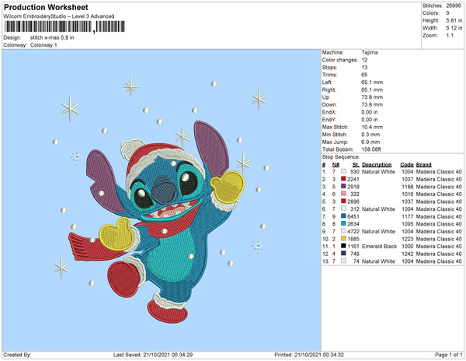This screenshot has height=361, width=466.
Task: Click the St. column header
Action: pyautogui.click(x=356, y=165)
